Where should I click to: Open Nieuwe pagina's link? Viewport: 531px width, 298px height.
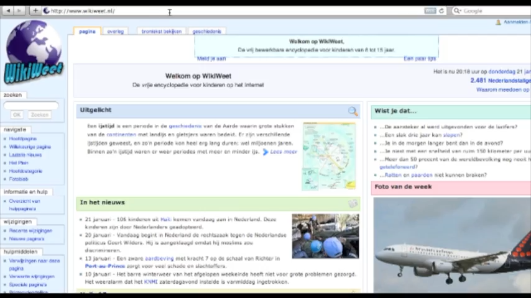pos(26,239)
